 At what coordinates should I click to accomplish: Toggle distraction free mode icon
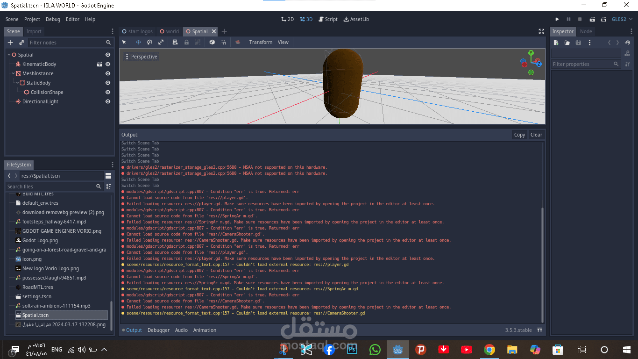(541, 31)
